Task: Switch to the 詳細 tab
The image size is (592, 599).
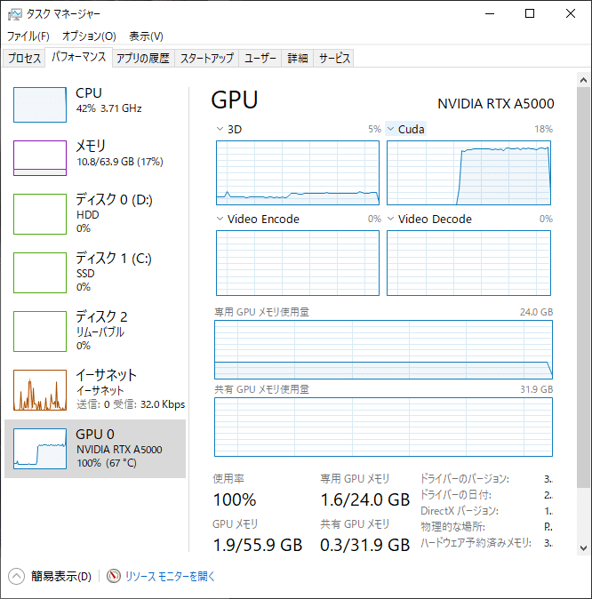Action: (x=298, y=58)
